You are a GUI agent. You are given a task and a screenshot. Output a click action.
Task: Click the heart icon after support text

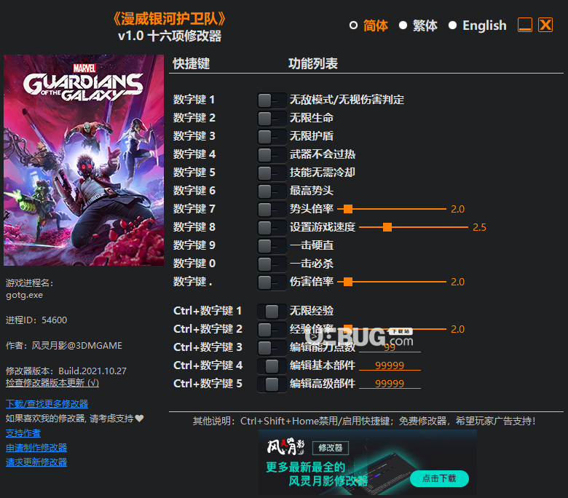coord(140,419)
